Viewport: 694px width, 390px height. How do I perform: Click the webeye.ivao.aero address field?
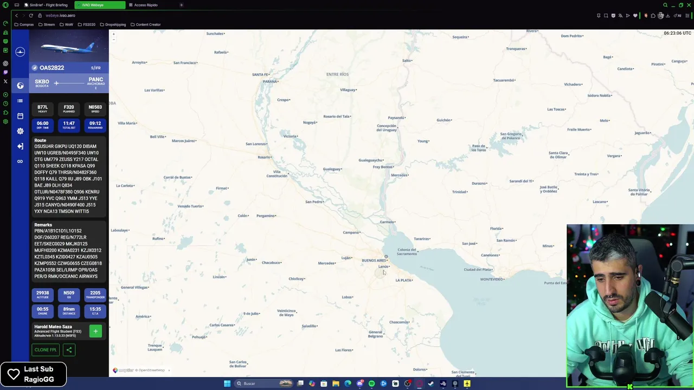click(60, 16)
